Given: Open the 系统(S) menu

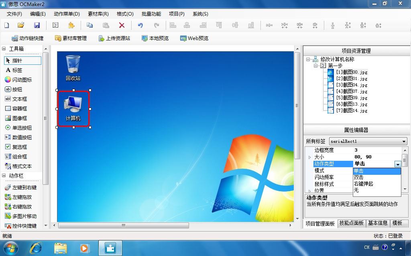Looking at the screenshot, I should tap(200, 14).
